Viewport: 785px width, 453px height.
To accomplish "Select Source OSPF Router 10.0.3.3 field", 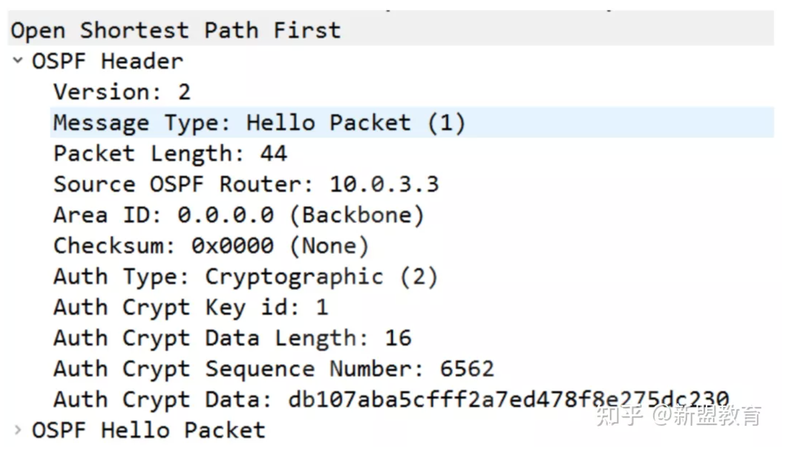I will pyautogui.click(x=246, y=184).
